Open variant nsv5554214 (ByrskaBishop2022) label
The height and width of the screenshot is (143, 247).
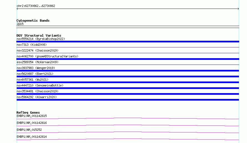click(41, 39)
